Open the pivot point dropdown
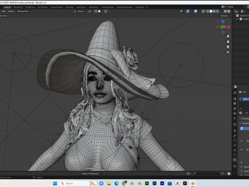249x187 pixels. 90,11
